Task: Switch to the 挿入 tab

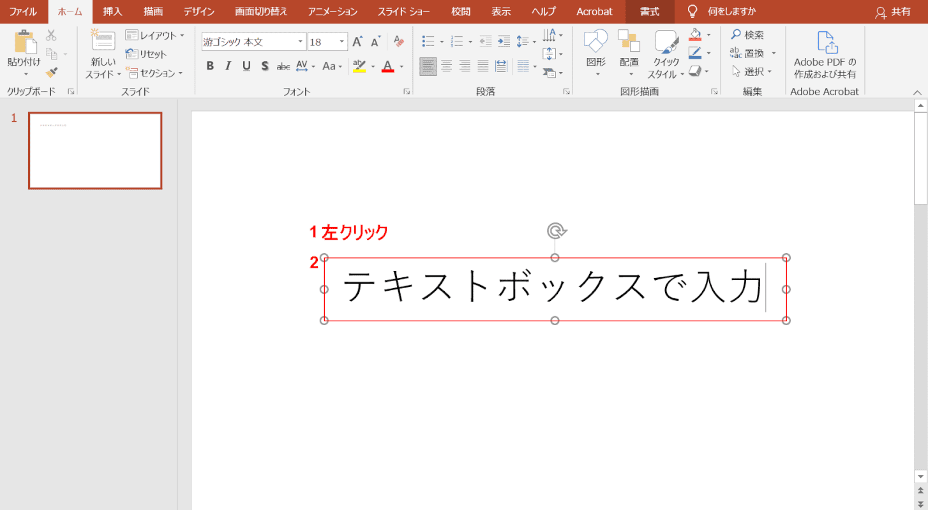Action: [x=113, y=11]
